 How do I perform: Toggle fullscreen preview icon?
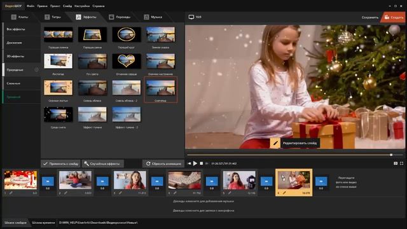coord(401,163)
